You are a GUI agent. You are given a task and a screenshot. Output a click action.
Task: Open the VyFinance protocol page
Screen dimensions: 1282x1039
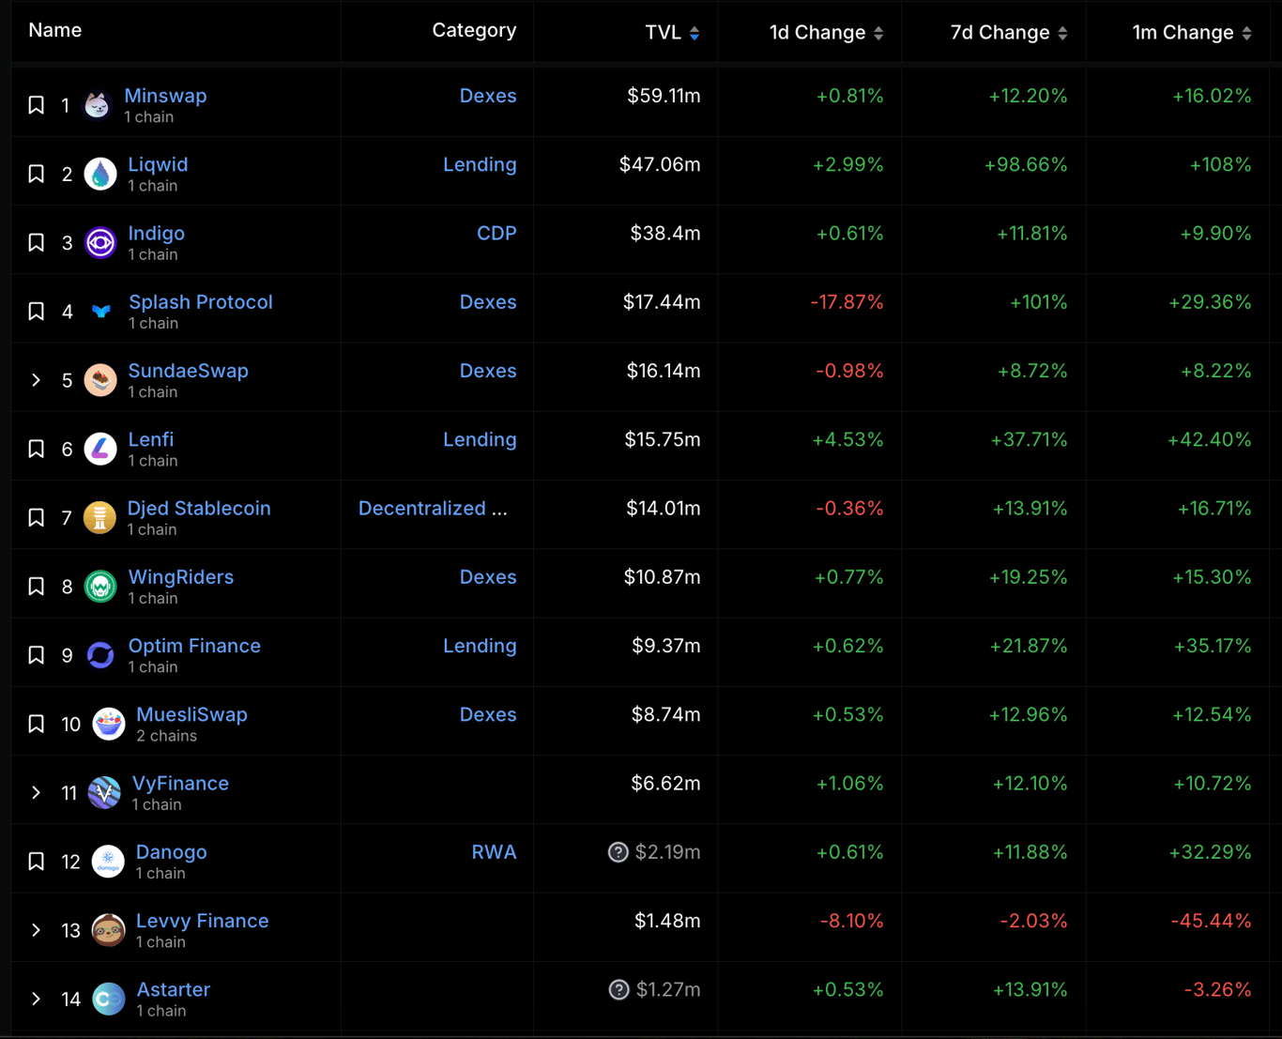click(x=180, y=783)
